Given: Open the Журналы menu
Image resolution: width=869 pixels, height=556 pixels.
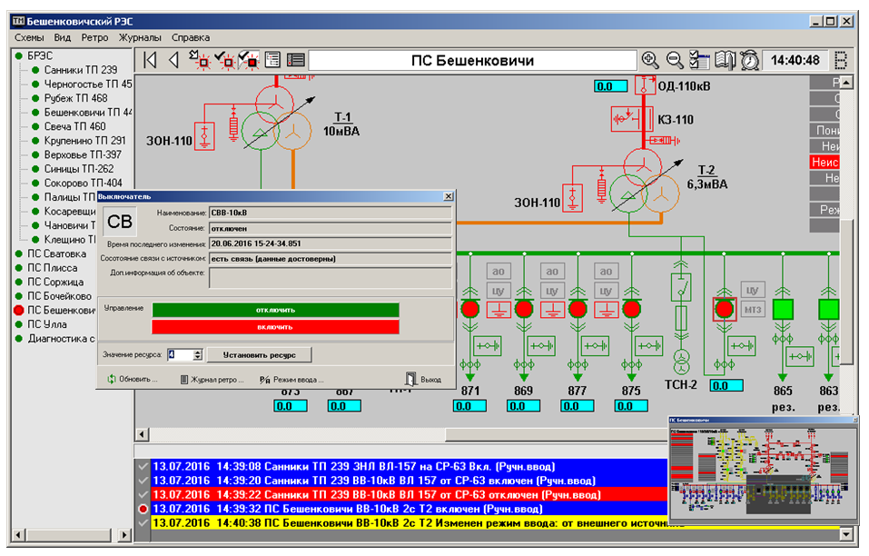Looking at the screenshot, I should click(x=140, y=37).
